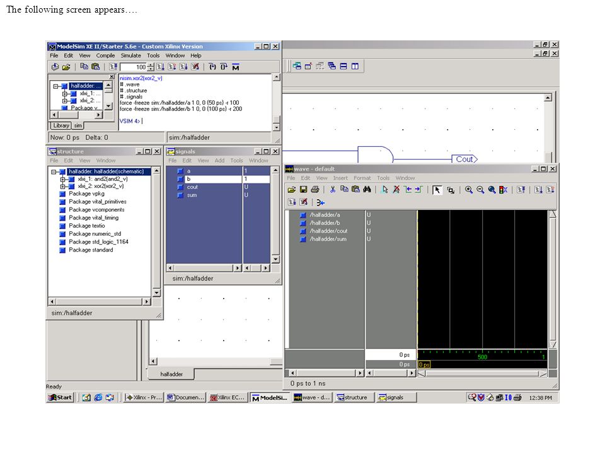Click the Paste icon in ModelSim main toolbar

point(95,67)
